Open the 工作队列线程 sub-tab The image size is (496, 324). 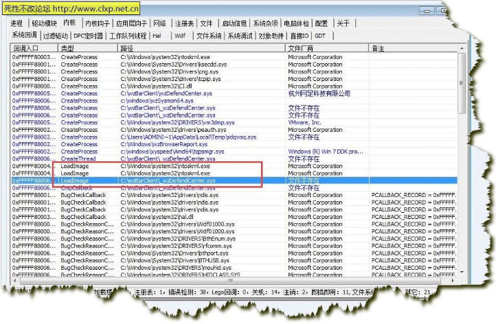click(128, 35)
